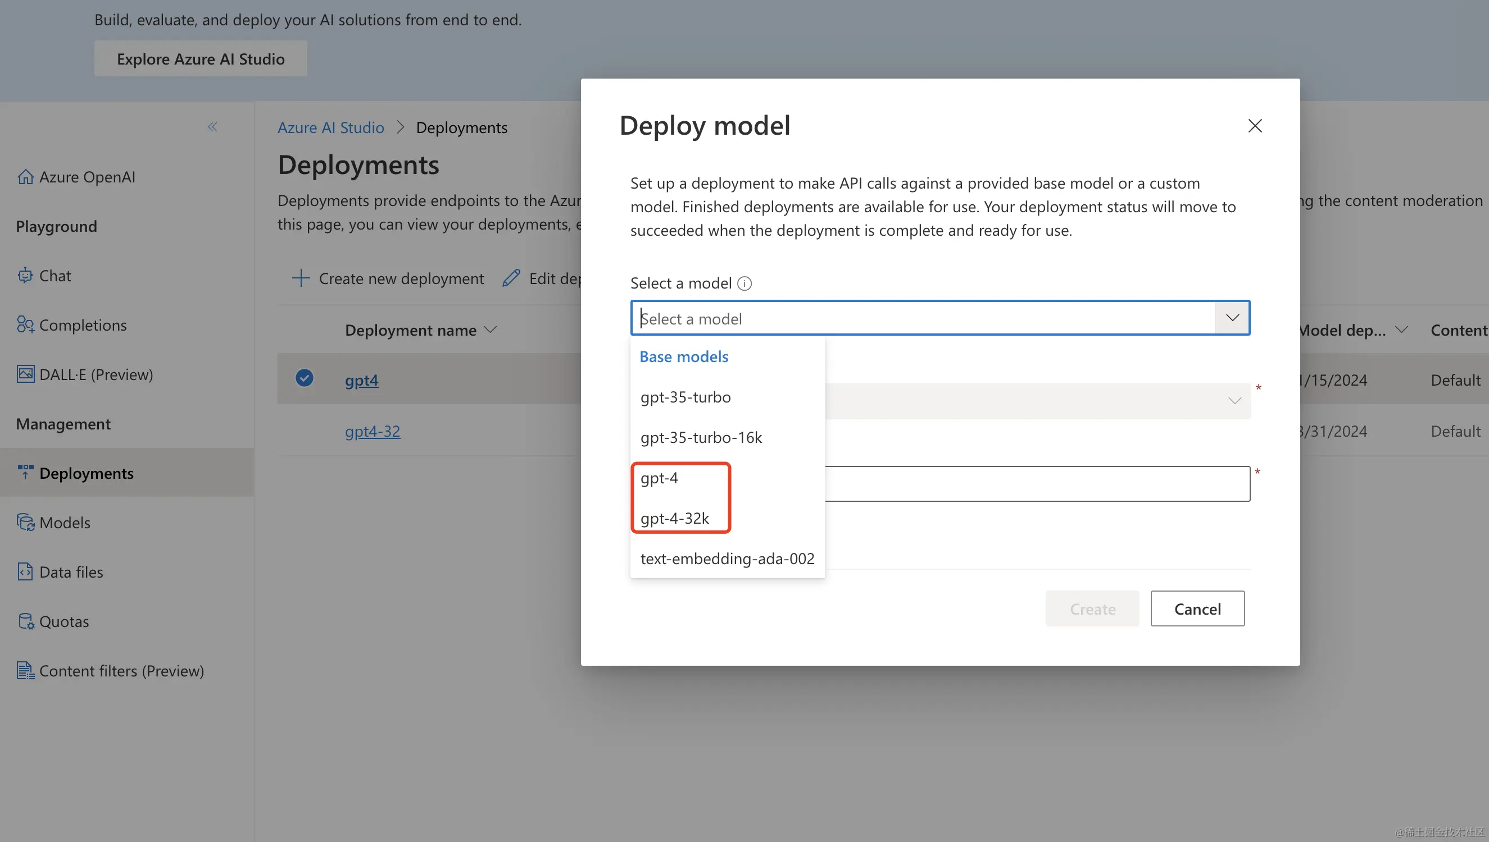The width and height of the screenshot is (1489, 842).
Task: Click the Azure OpenAI home icon
Action: pyautogui.click(x=25, y=177)
